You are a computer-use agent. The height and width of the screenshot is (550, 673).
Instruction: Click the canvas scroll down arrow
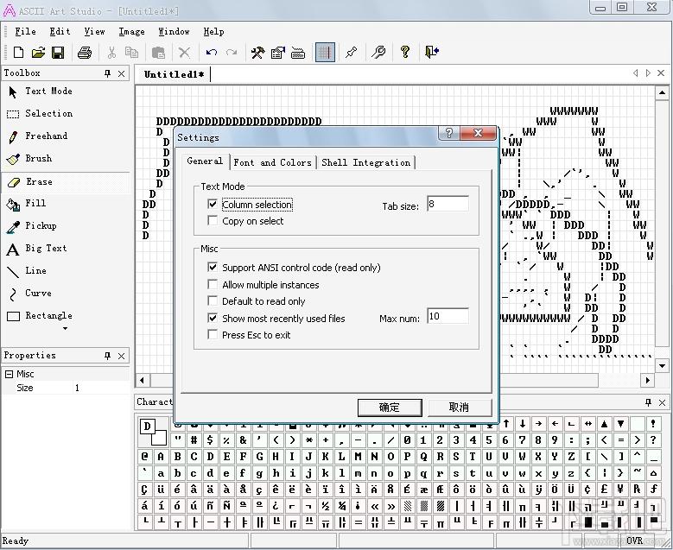662,365
